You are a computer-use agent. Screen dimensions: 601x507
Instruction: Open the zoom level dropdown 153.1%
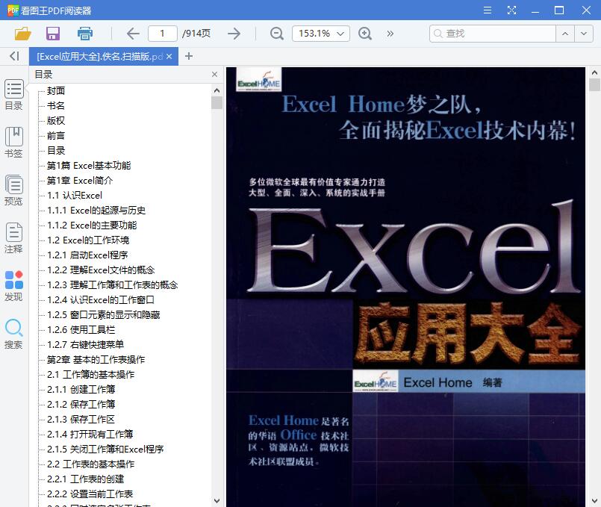[x=321, y=34]
